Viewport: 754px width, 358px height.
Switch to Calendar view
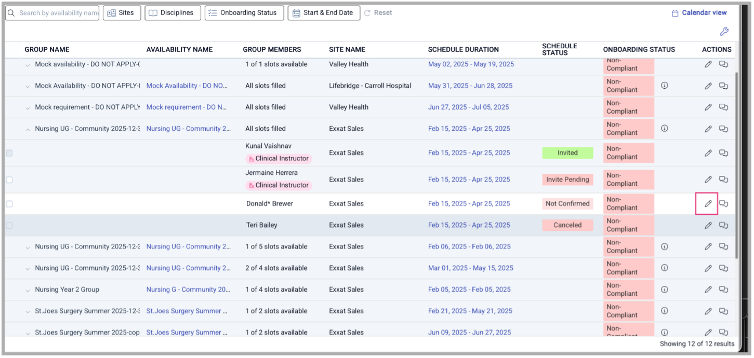[699, 12]
